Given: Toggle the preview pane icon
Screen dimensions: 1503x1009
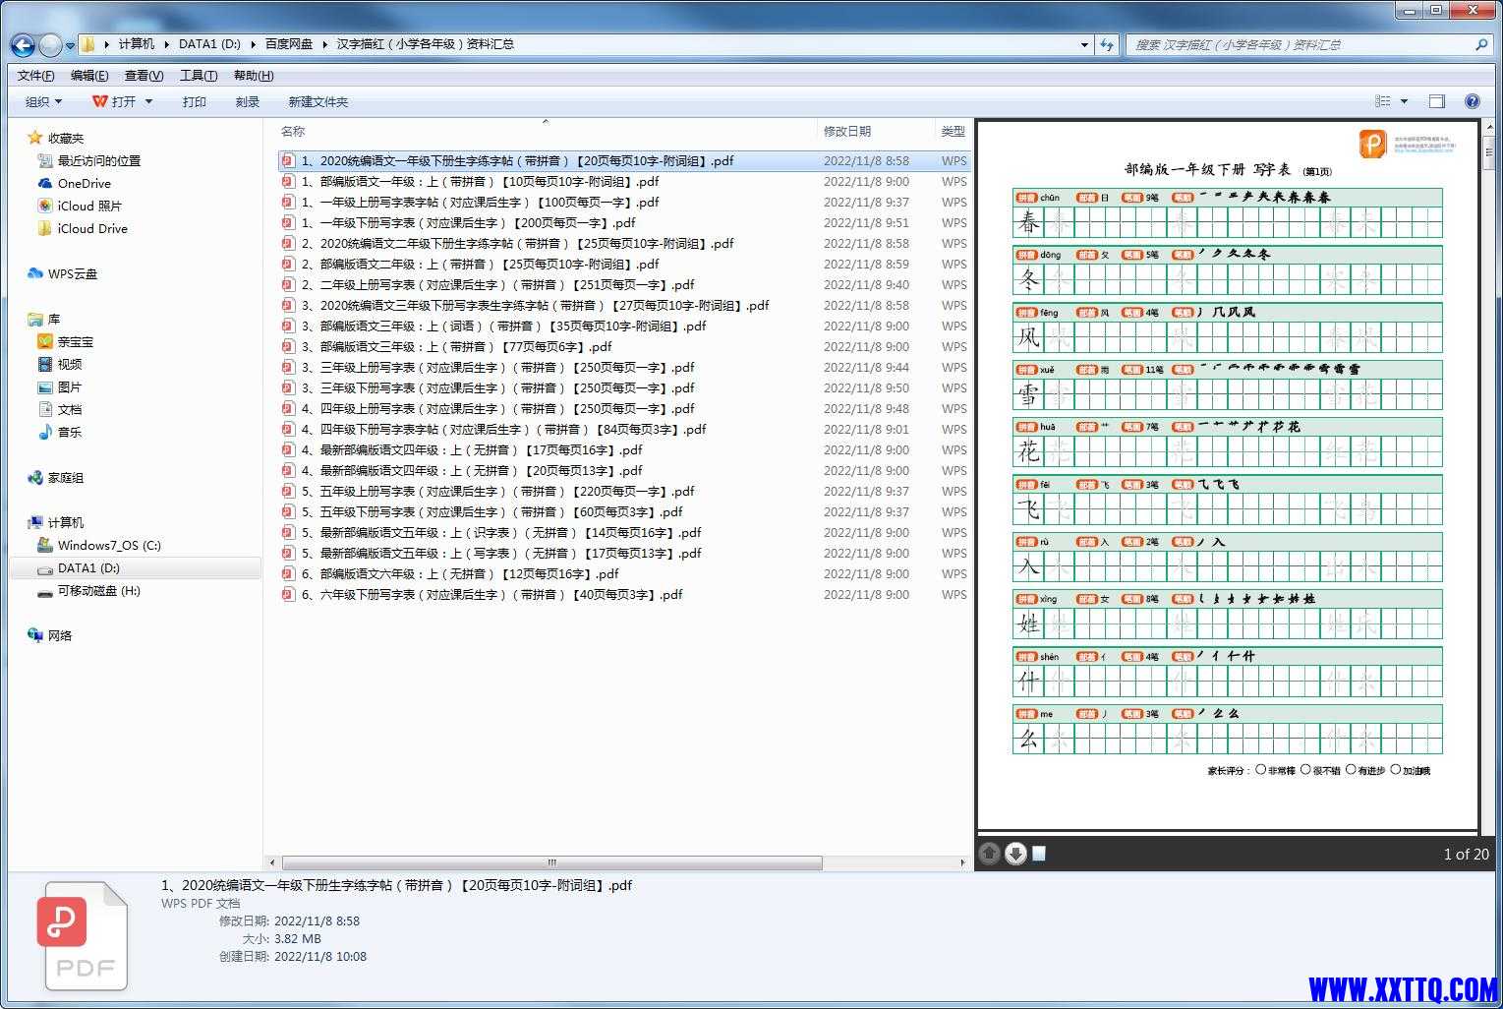Looking at the screenshot, I should 1437,101.
